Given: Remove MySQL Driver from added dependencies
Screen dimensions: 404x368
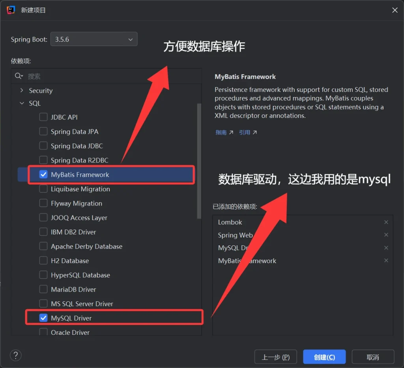Looking at the screenshot, I should tap(386, 248).
